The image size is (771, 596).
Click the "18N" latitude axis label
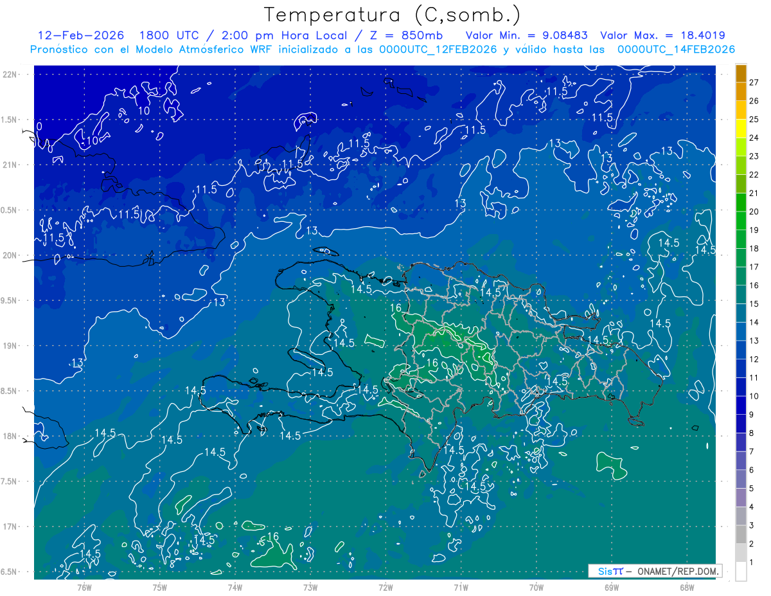pyautogui.click(x=10, y=436)
